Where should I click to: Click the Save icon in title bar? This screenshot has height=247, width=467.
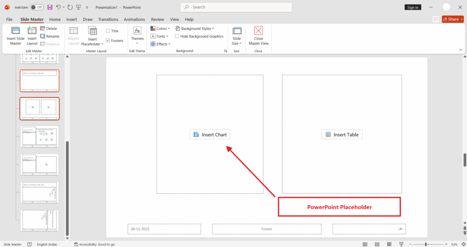tap(50, 7)
